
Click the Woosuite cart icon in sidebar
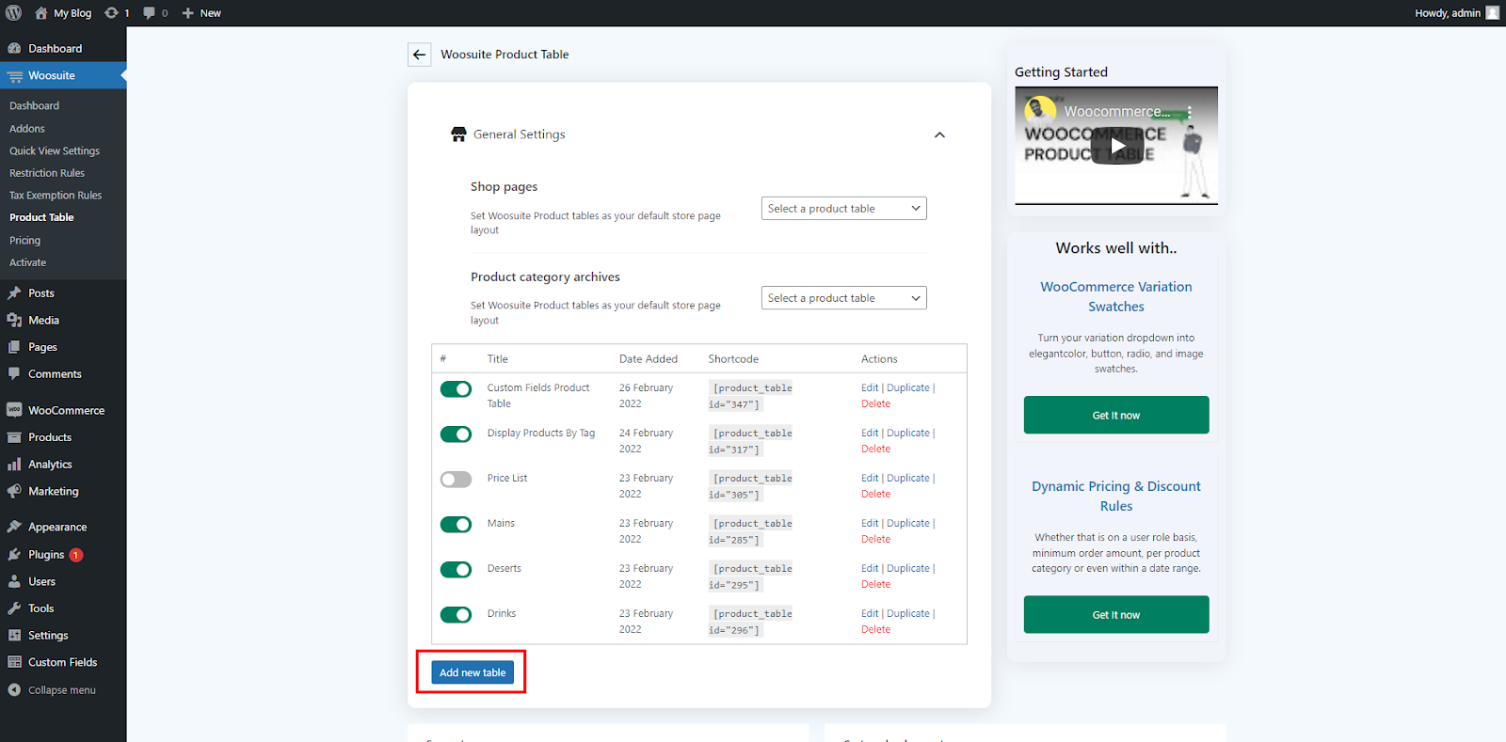[14, 76]
